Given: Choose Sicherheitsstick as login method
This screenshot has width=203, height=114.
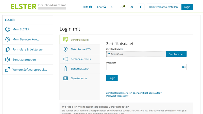Looking at the screenshot, I should click(80, 69).
